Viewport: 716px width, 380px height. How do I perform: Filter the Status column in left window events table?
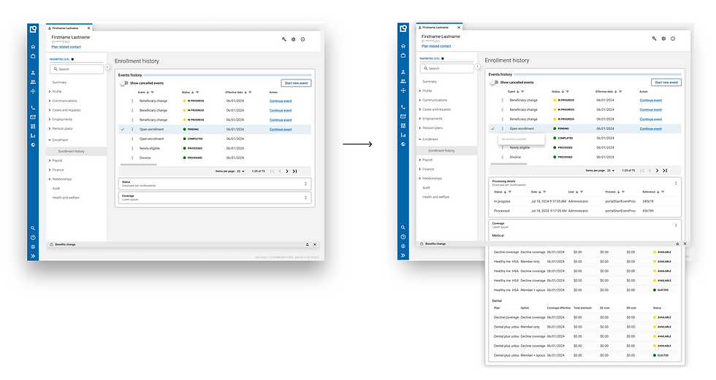(x=197, y=93)
